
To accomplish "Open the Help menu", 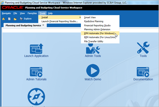I will click(50, 13).
